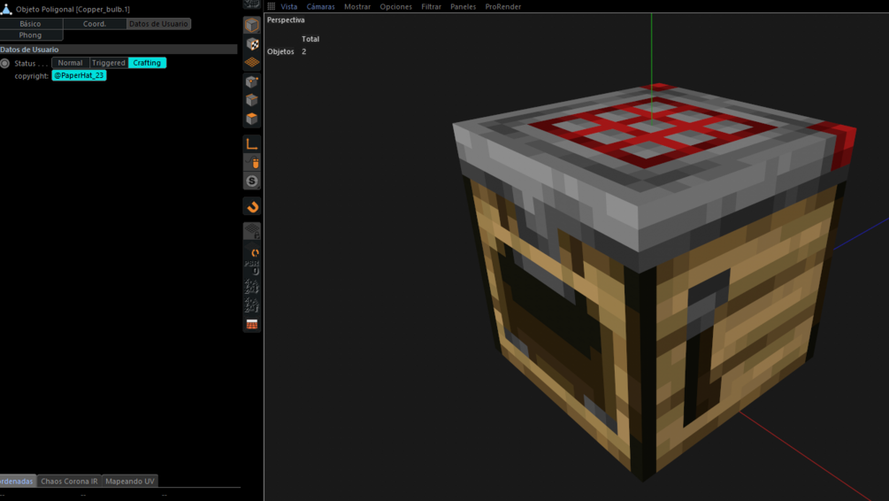Click the Locked Workplane grid icon
Screen dimensions: 889x501
click(x=252, y=232)
